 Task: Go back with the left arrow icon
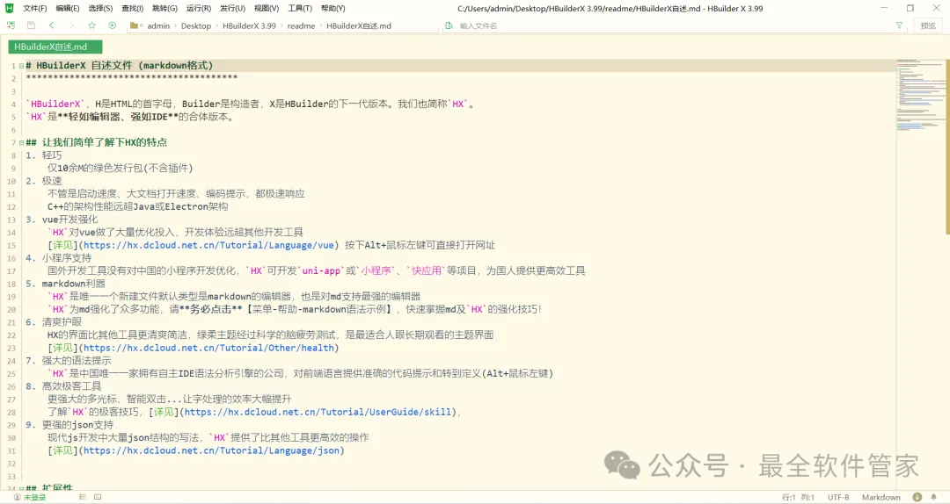point(52,25)
